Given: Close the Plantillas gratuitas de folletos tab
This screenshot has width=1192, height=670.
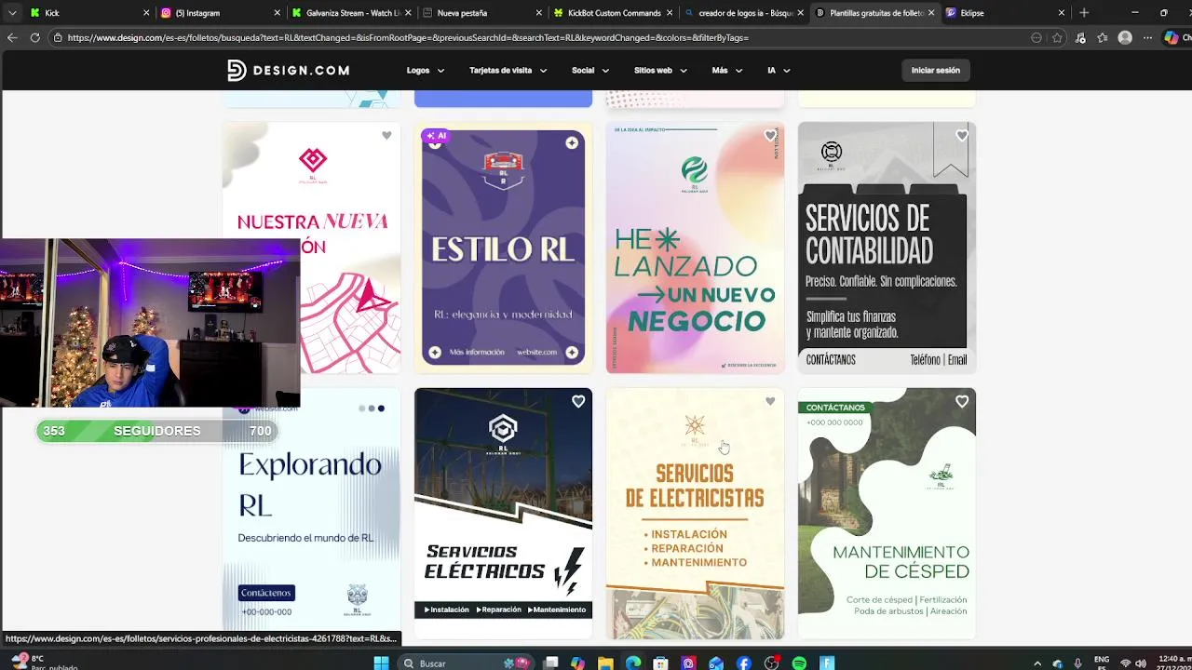Looking at the screenshot, I should [931, 13].
